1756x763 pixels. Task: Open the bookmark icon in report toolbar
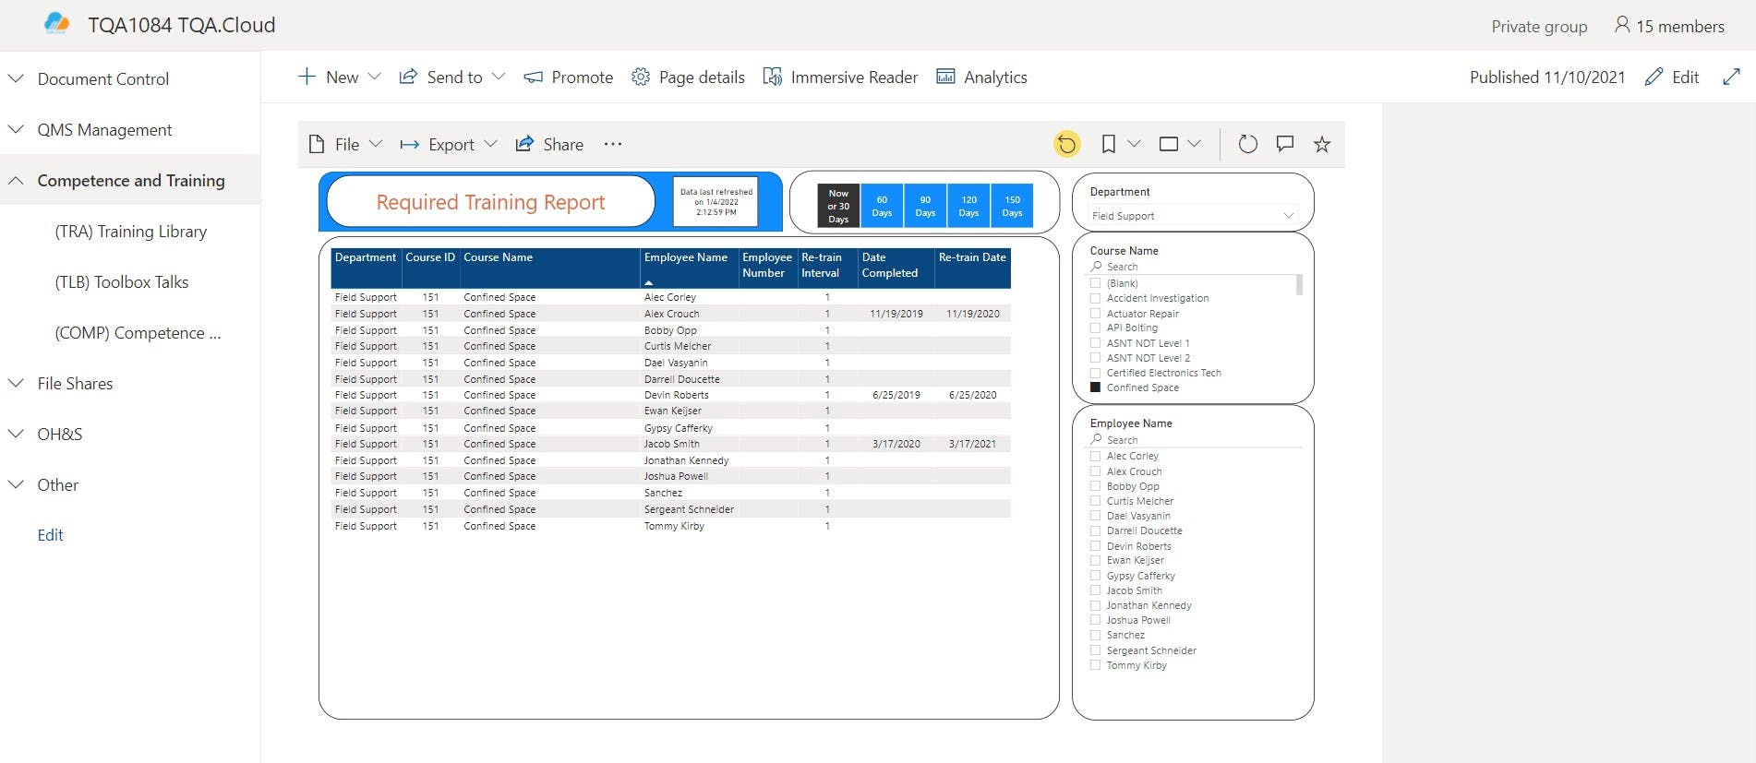pos(1109,144)
